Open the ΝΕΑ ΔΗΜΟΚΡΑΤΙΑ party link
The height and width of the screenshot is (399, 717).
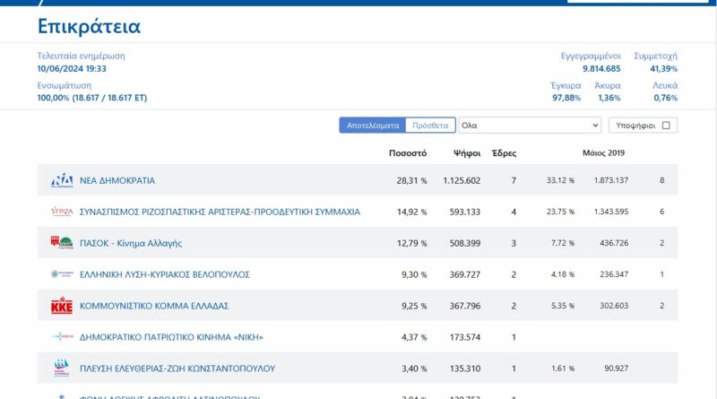pyautogui.click(x=117, y=180)
